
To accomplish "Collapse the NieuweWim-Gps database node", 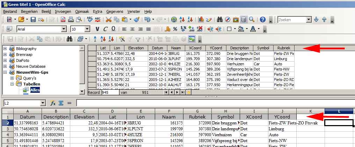I will click(5, 72).
